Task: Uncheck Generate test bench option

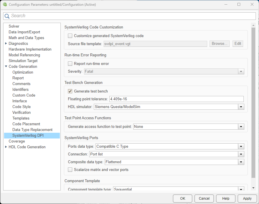Action: 70,91
